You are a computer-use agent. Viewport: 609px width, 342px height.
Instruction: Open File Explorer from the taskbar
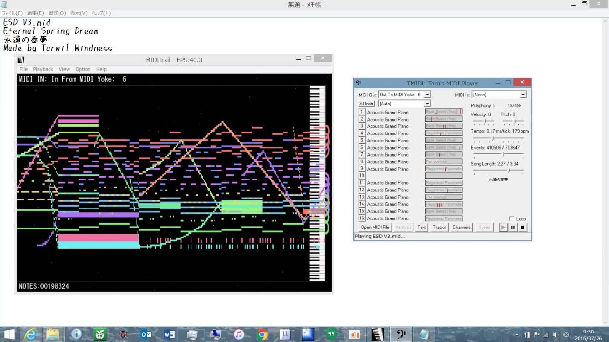(53, 334)
